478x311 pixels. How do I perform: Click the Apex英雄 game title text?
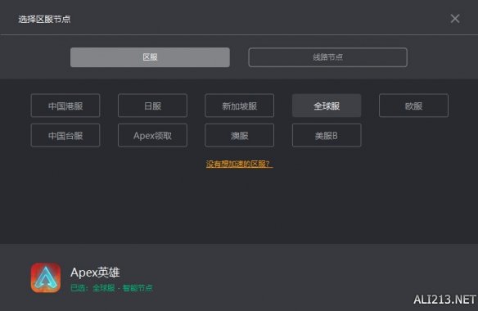pyautogui.click(x=95, y=273)
